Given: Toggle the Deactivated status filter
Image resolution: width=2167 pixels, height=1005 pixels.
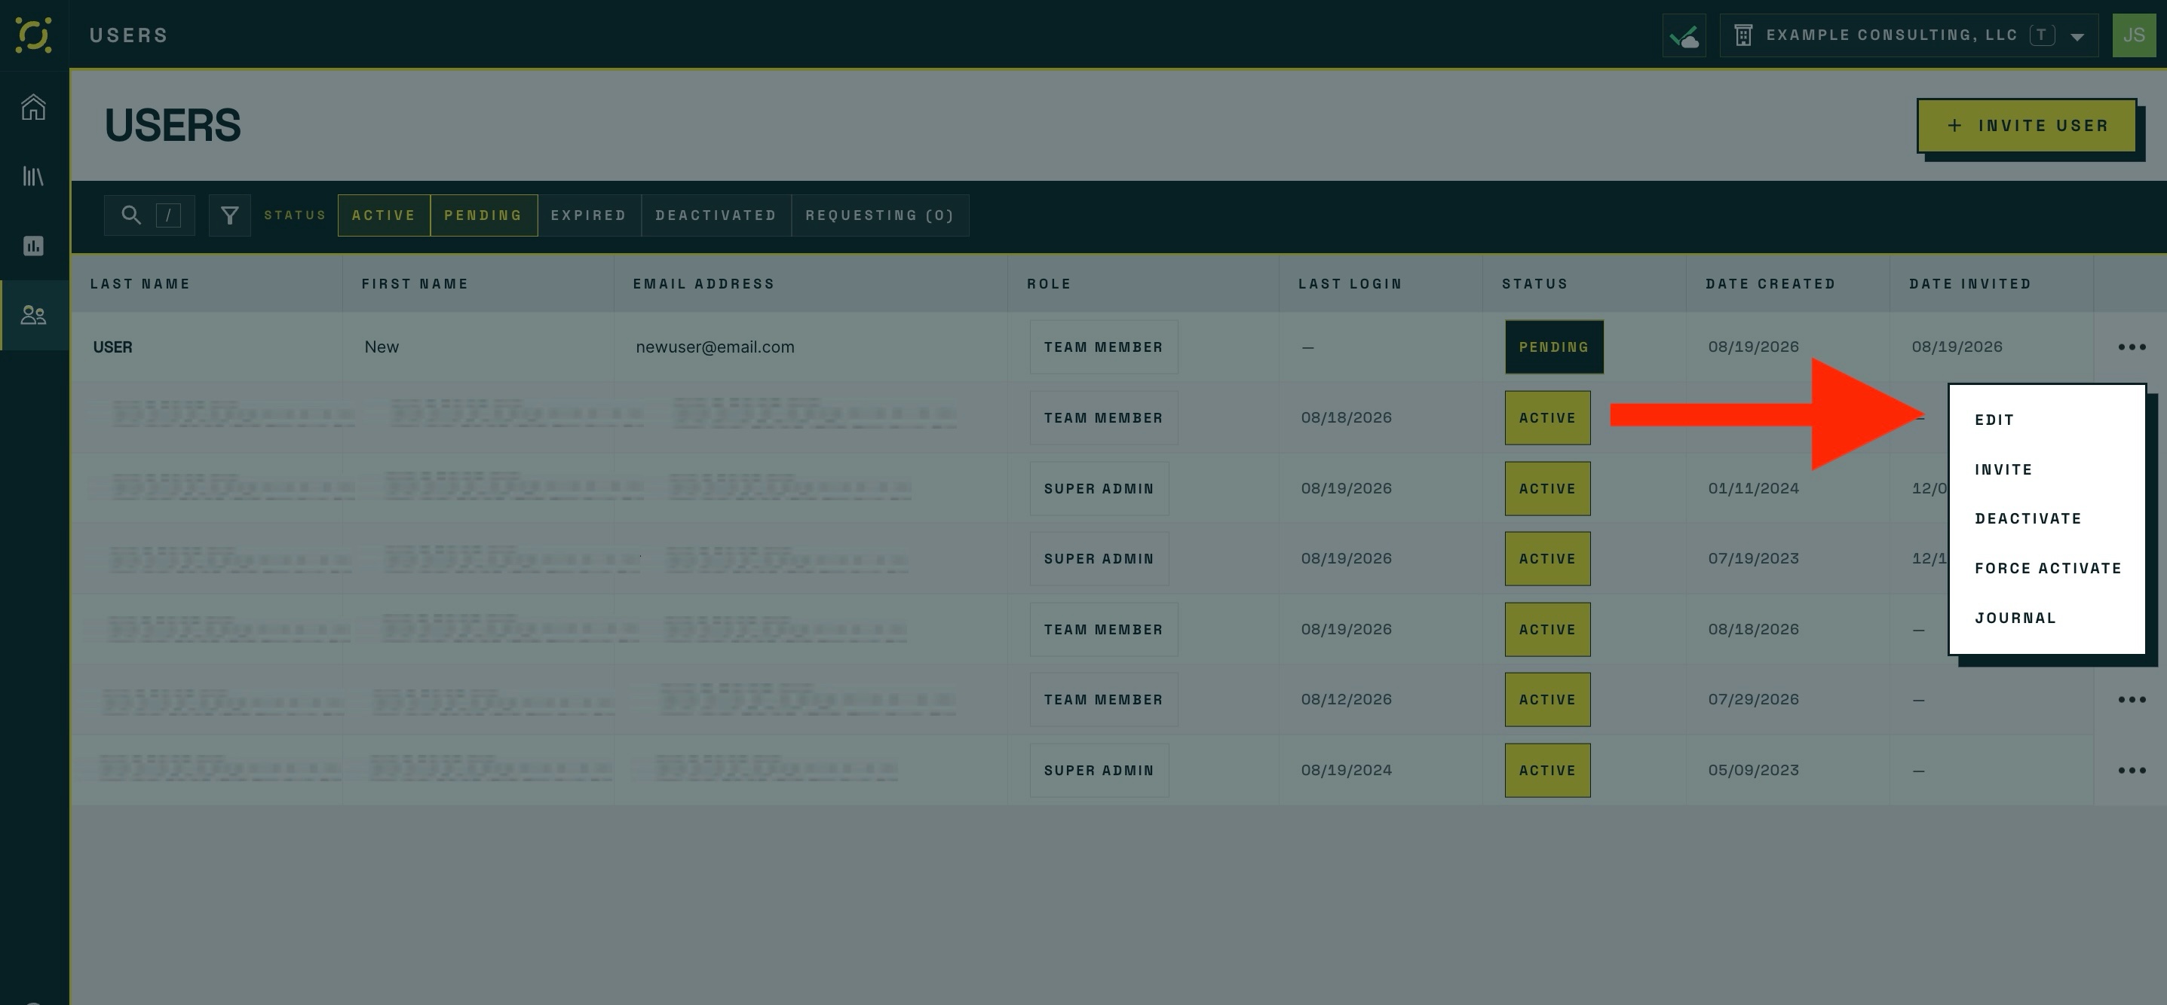Looking at the screenshot, I should pyautogui.click(x=716, y=215).
